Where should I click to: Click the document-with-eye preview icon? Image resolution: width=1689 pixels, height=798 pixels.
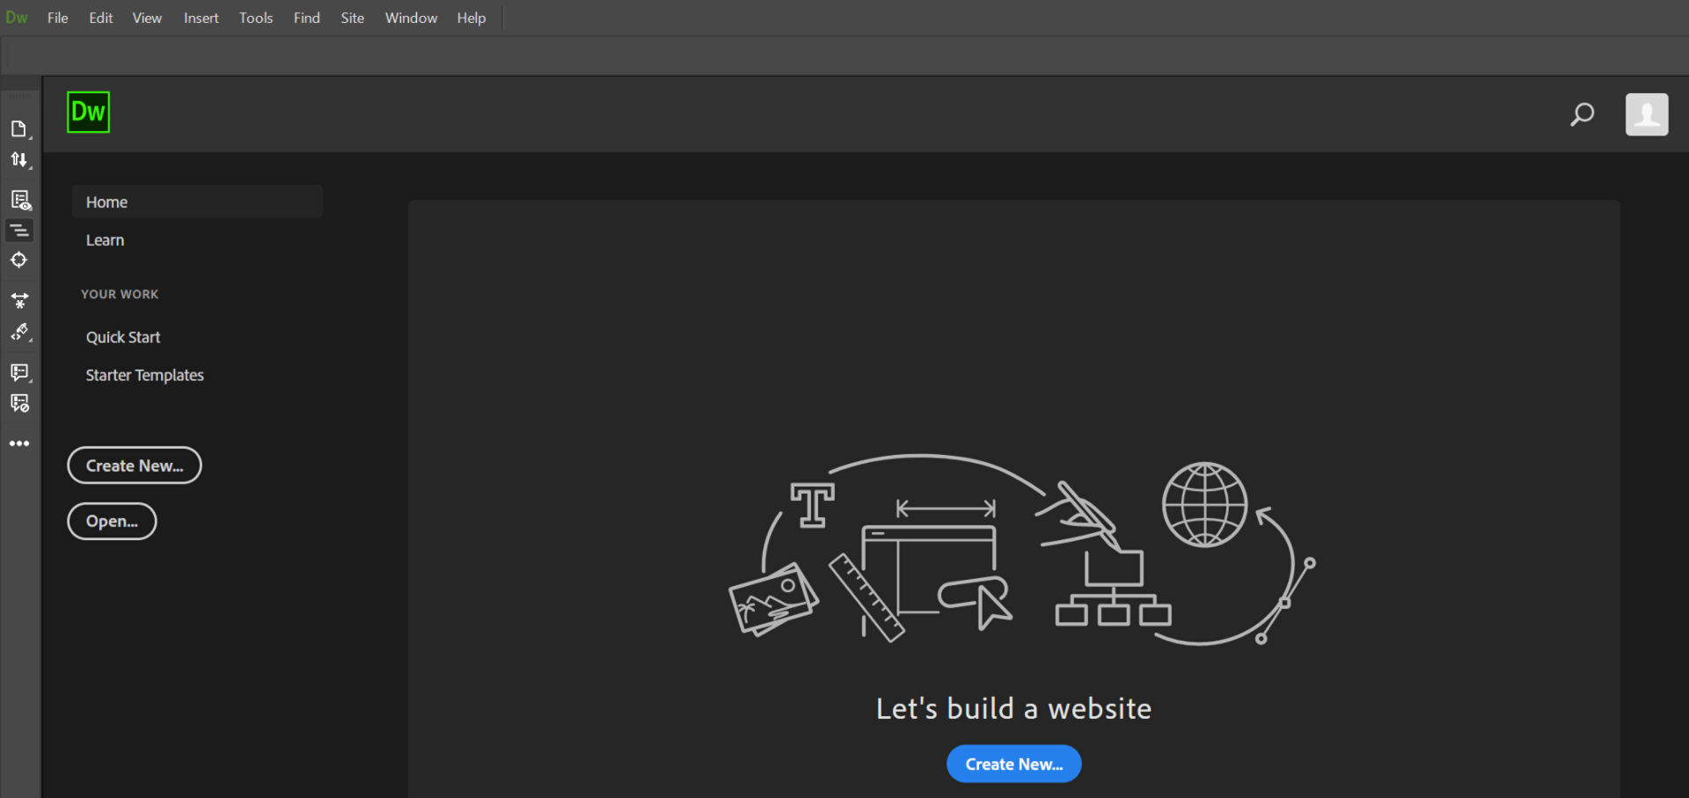(x=19, y=200)
